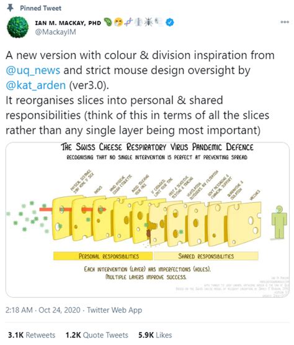The image size is (294, 345).
Task: Open the three-dot more options menu
Action: tap(285, 22)
